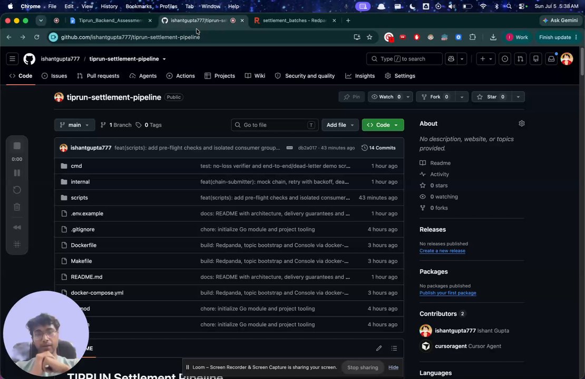Click Publish your first package link
The image size is (585, 379).
point(447,293)
